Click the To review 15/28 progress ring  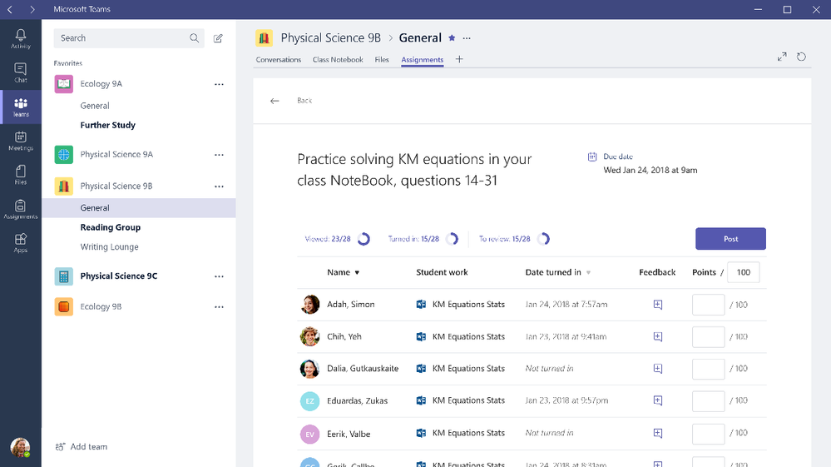[x=543, y=239]
